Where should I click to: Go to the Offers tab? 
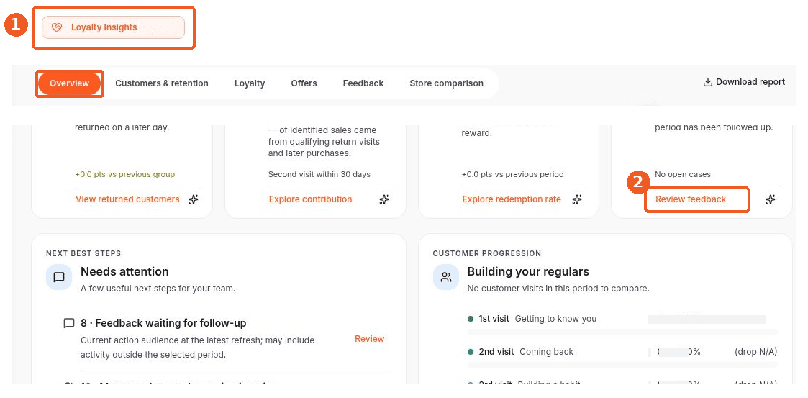click(x=304, y=83)
